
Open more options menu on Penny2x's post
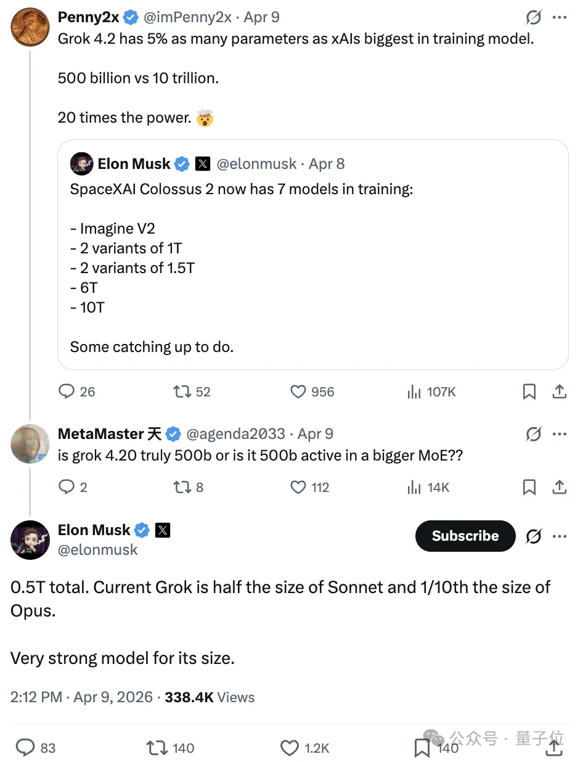click(x=560, y=17)
